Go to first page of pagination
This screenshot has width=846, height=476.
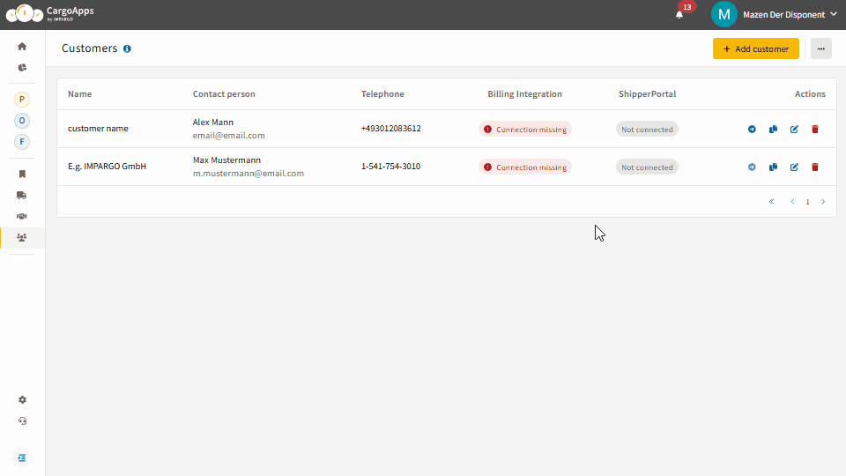pyautogui.click(x=772, y=201)
